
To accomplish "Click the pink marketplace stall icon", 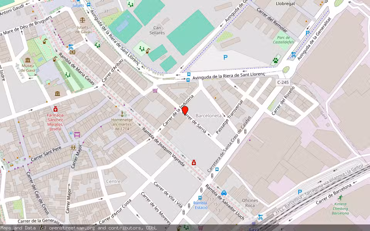I will pyautogui.click(x=77, y=135).
